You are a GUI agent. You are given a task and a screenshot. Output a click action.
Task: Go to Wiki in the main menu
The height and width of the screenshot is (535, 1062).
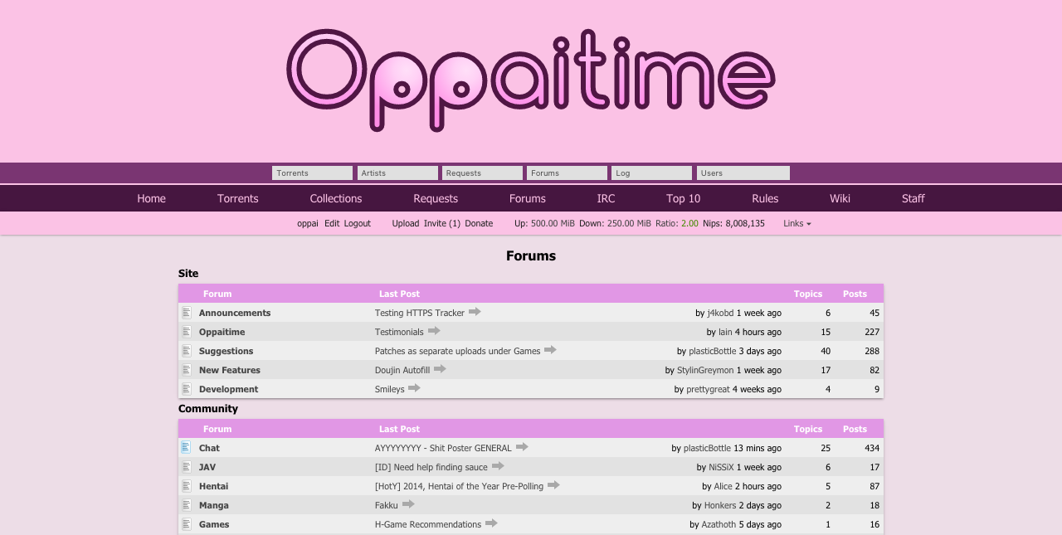click(x=840, y=198)
